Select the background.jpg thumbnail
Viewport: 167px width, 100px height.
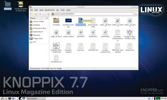pos(68,20)
